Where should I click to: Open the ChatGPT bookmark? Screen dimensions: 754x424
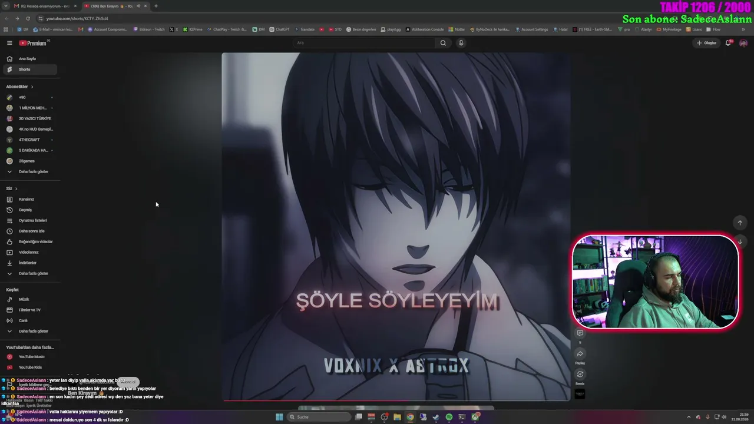[x=279, y=29]
